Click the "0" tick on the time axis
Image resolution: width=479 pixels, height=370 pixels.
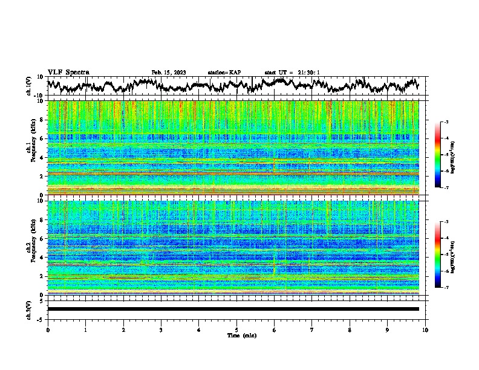click(x=48, y=330)
